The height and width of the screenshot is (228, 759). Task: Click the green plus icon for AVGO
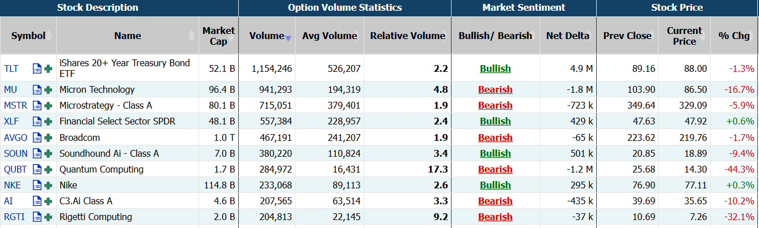(48, 137)
